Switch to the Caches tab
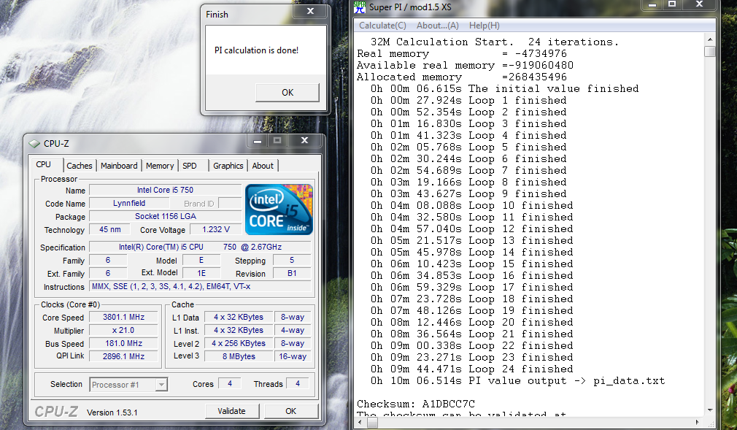The height and width of the screenshot is (430, 737). [x=79, y=166]
